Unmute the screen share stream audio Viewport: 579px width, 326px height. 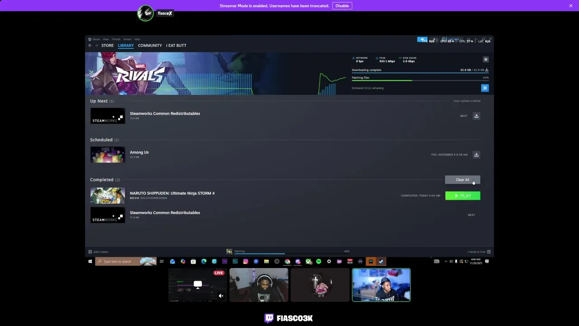[x=221, y=296]
